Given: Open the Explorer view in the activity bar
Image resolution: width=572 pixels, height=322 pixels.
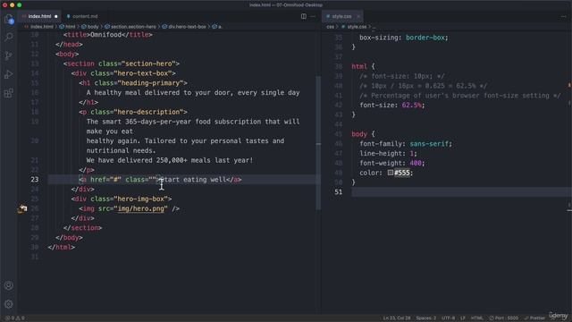Looking at the screenshot, I should (9, 19).
